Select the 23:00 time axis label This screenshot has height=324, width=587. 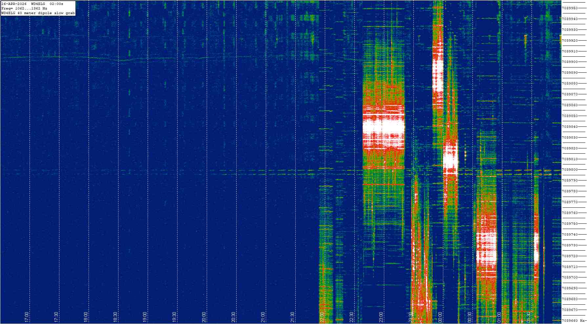tap(381, 317)
